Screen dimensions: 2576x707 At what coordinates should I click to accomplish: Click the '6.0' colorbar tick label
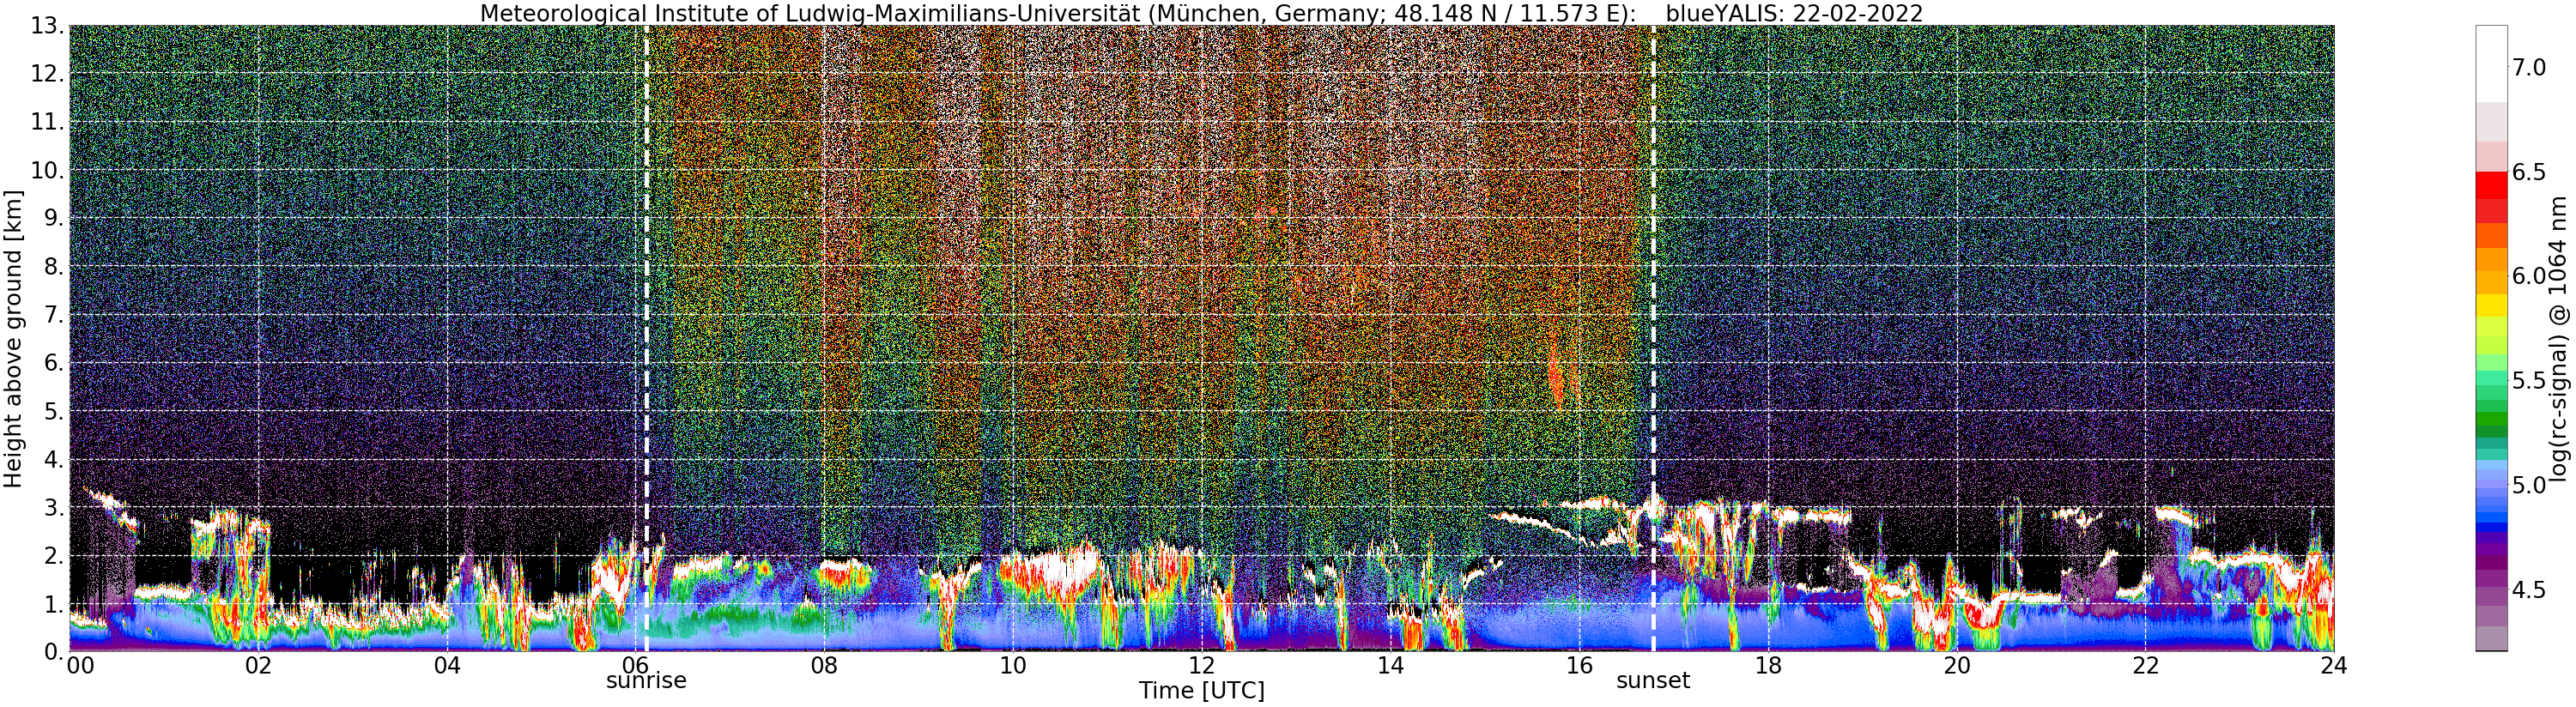2529,276
